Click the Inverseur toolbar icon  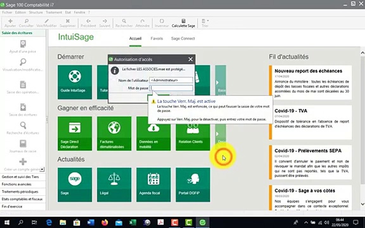point(162,21)
